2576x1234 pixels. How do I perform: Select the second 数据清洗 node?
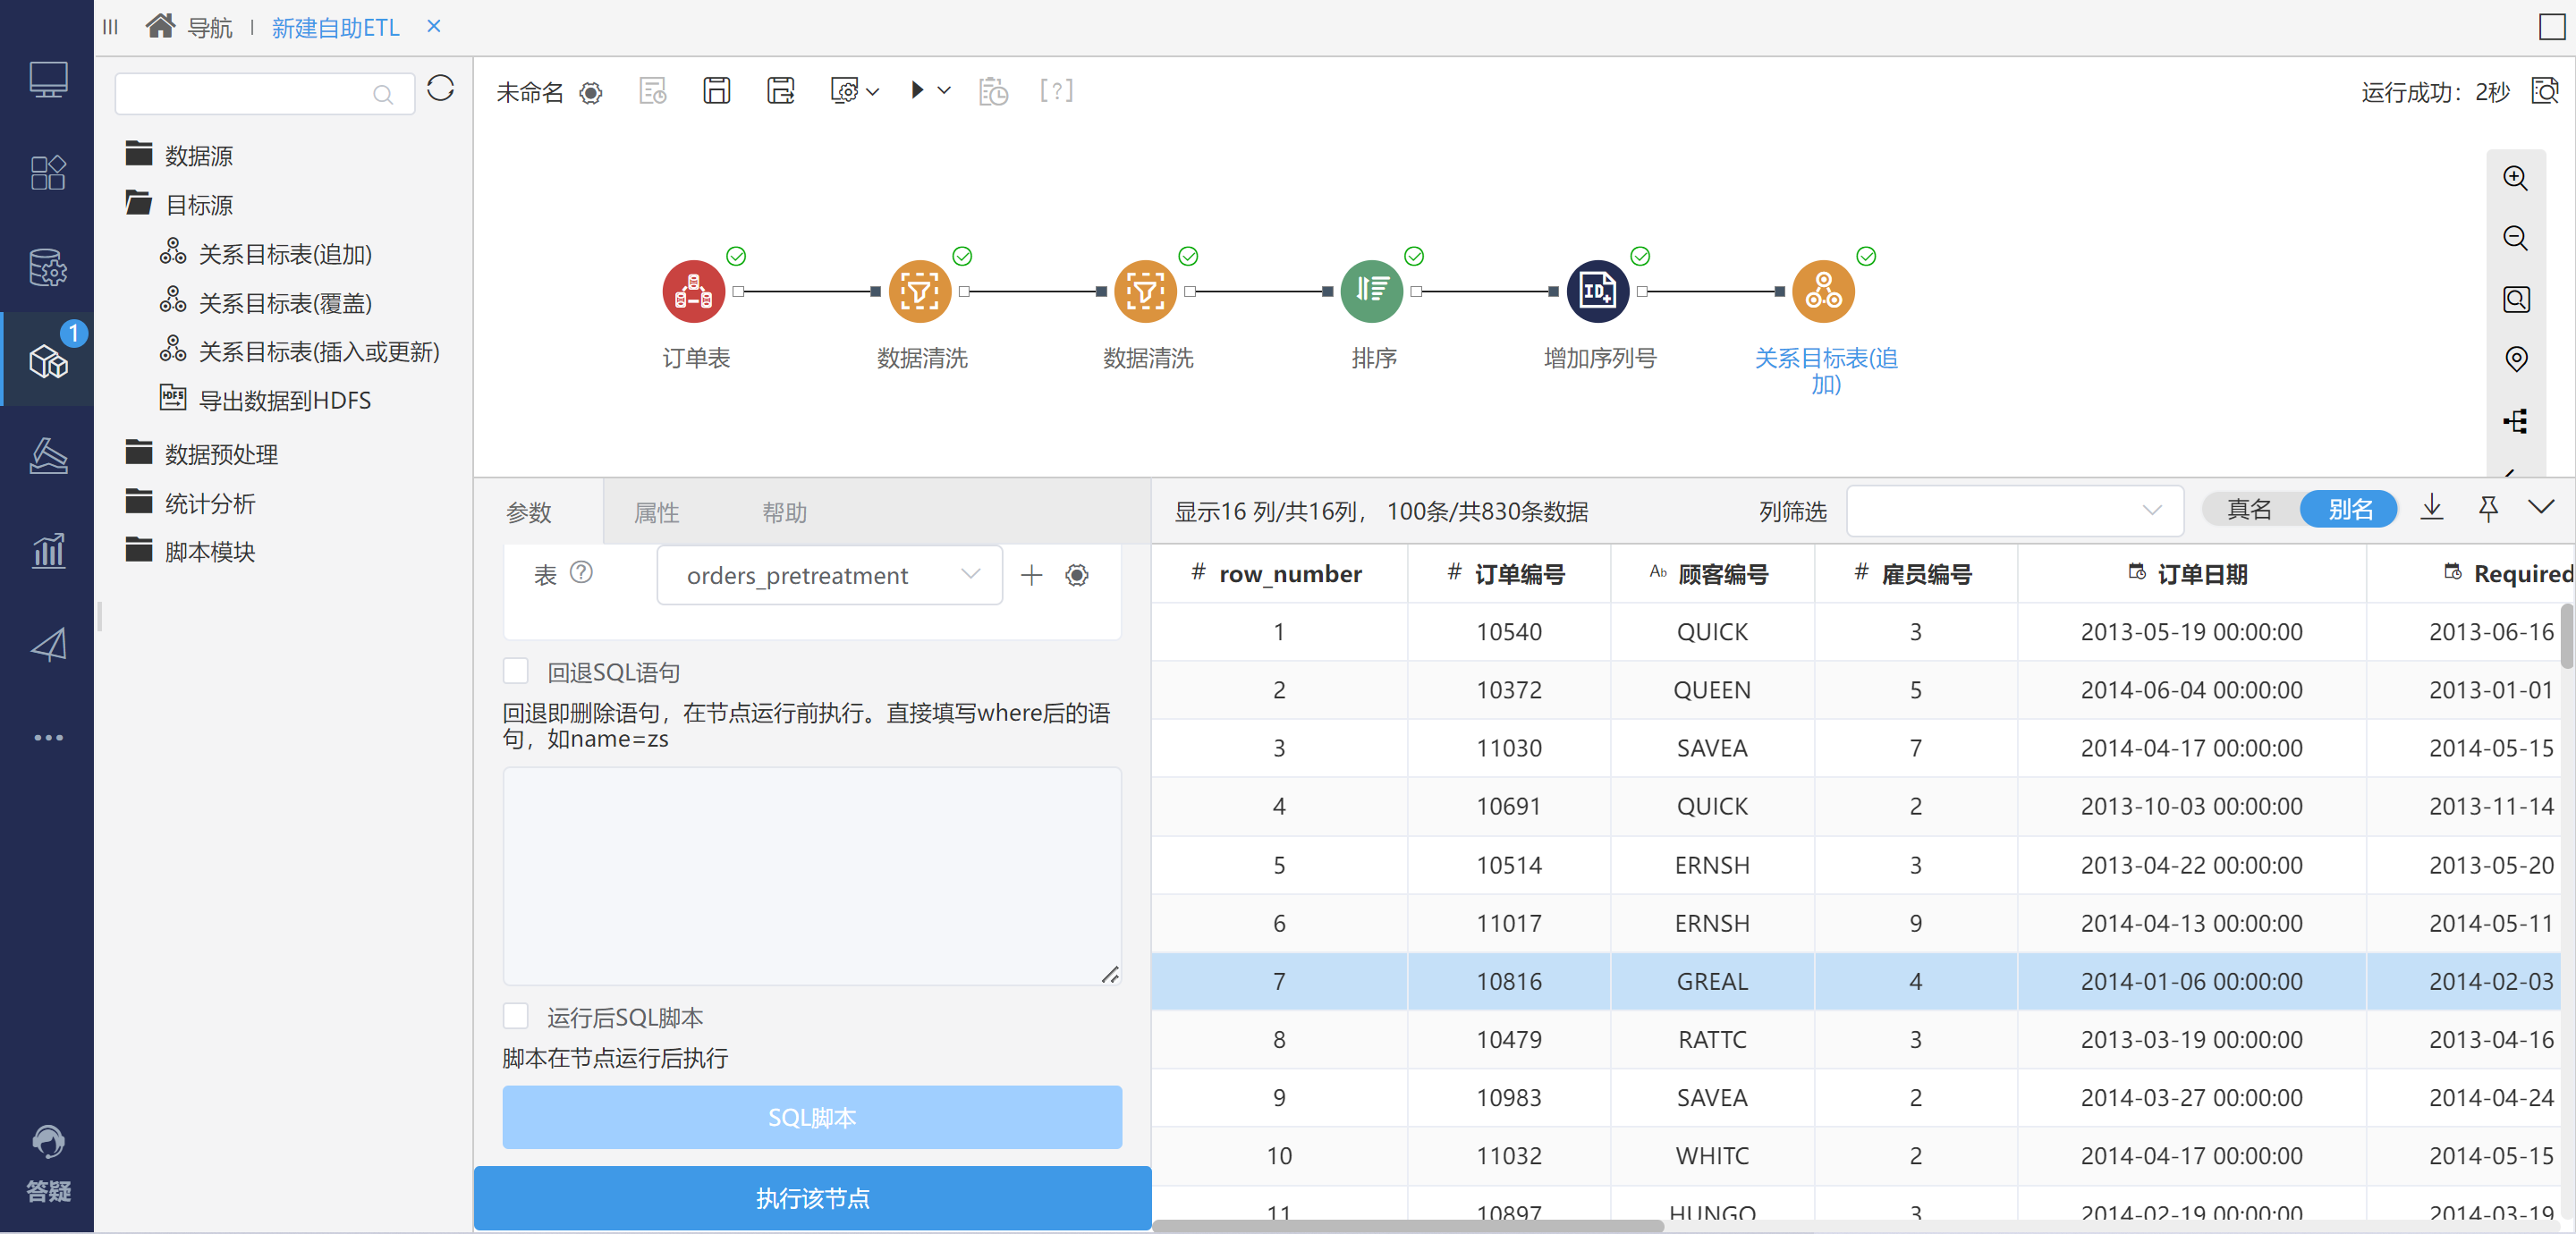click(x=1145, y=291)
